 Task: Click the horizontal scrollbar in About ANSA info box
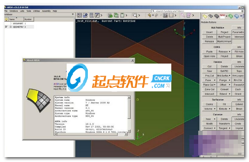tap(91, 134)
